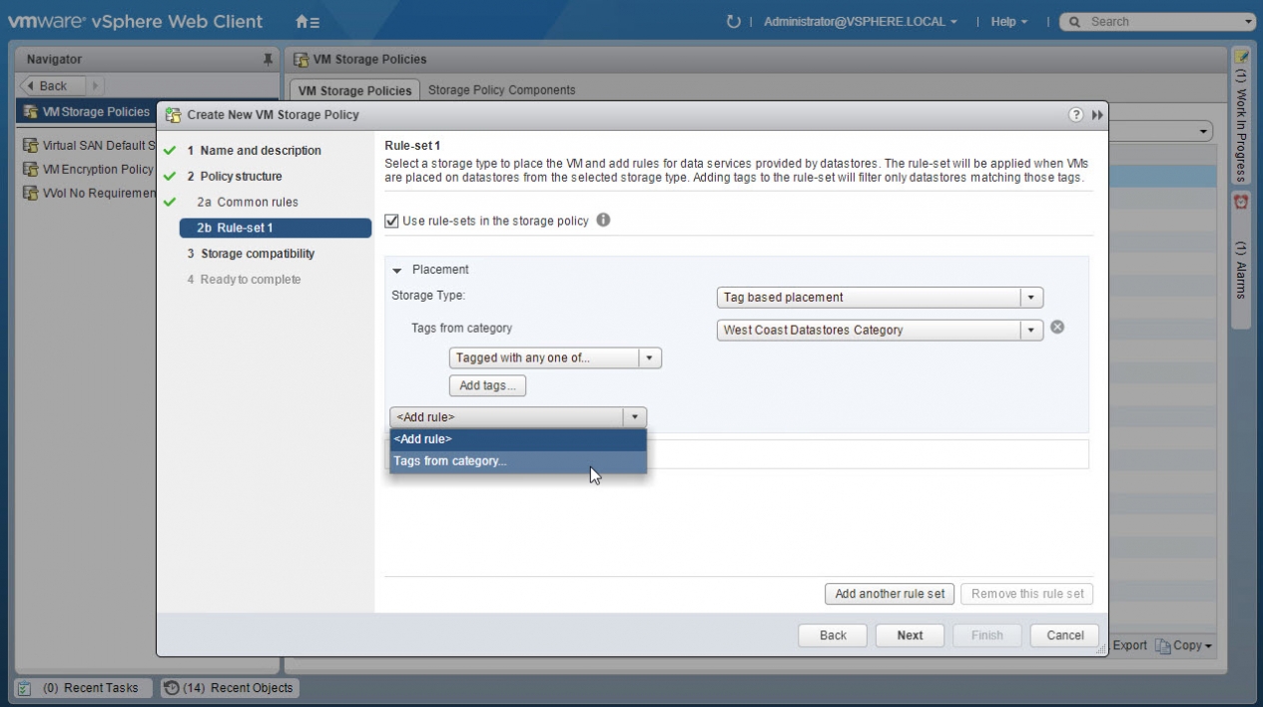Select Tags from category menu option

(450, 461)
